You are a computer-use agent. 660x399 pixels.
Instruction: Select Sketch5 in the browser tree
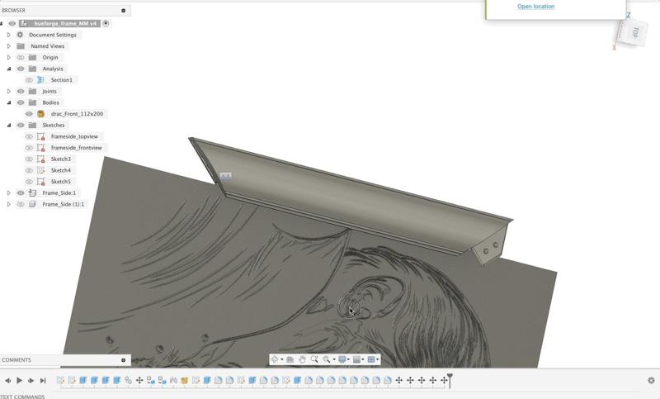60,182
